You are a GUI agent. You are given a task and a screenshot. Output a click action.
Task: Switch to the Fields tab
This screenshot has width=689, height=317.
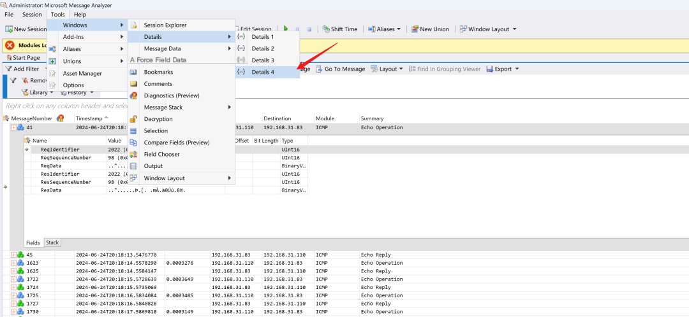[33, 243]
